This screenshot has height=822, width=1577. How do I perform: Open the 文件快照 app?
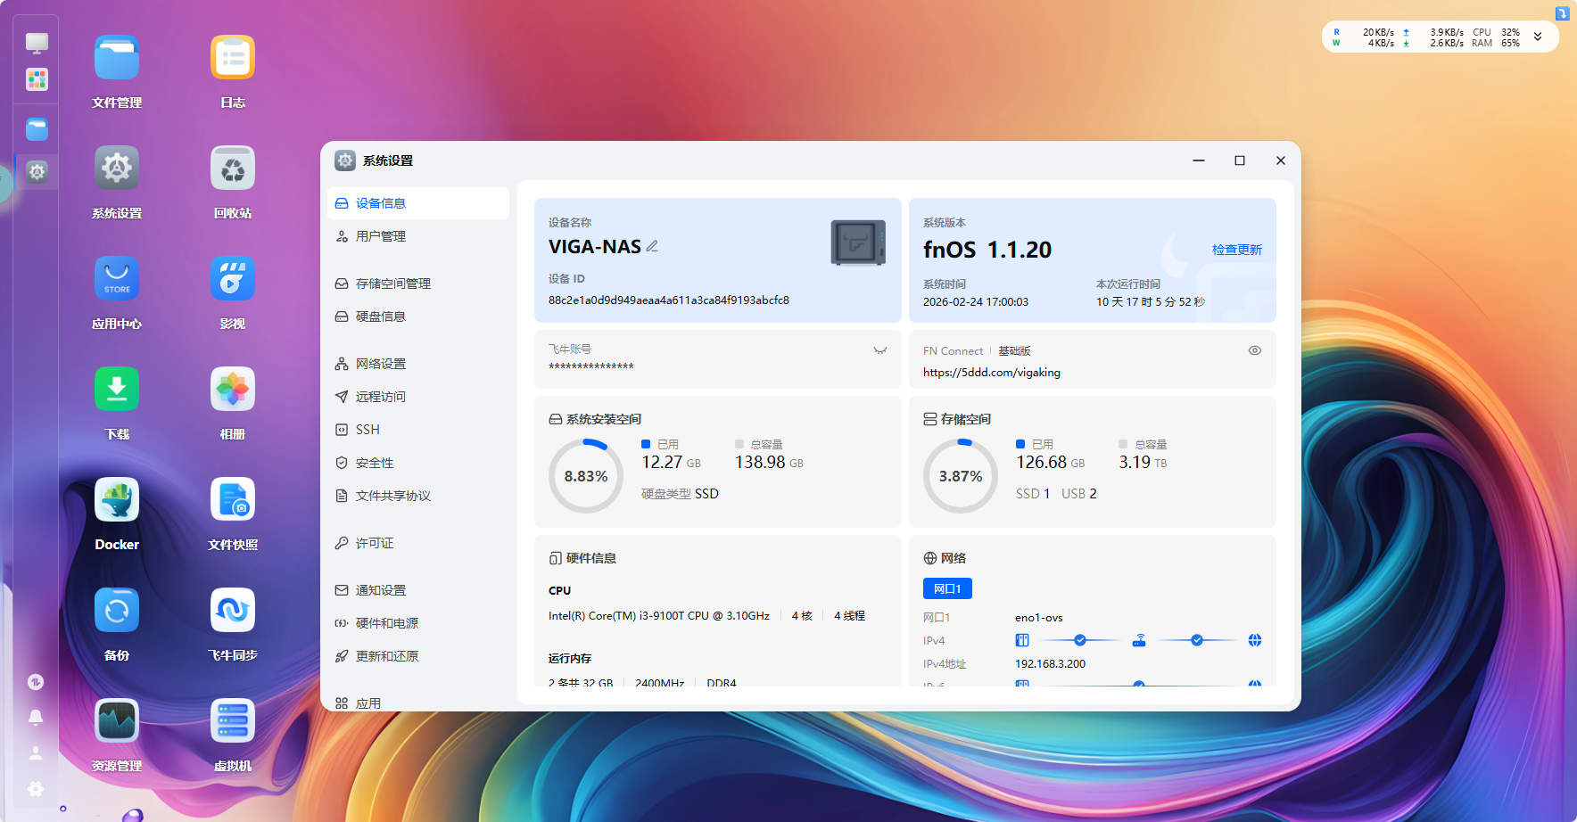tap(233, 500)
